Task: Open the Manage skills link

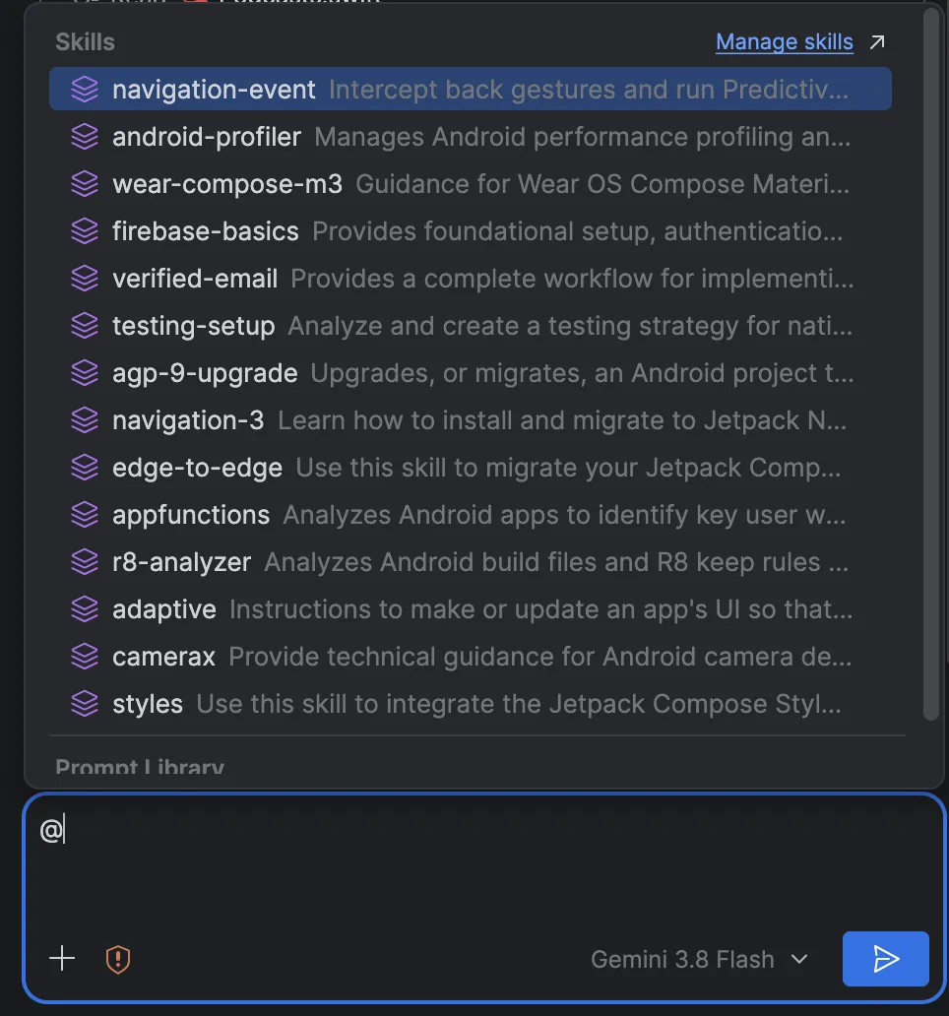Action: pyautogui.click(x=785, y=42)
